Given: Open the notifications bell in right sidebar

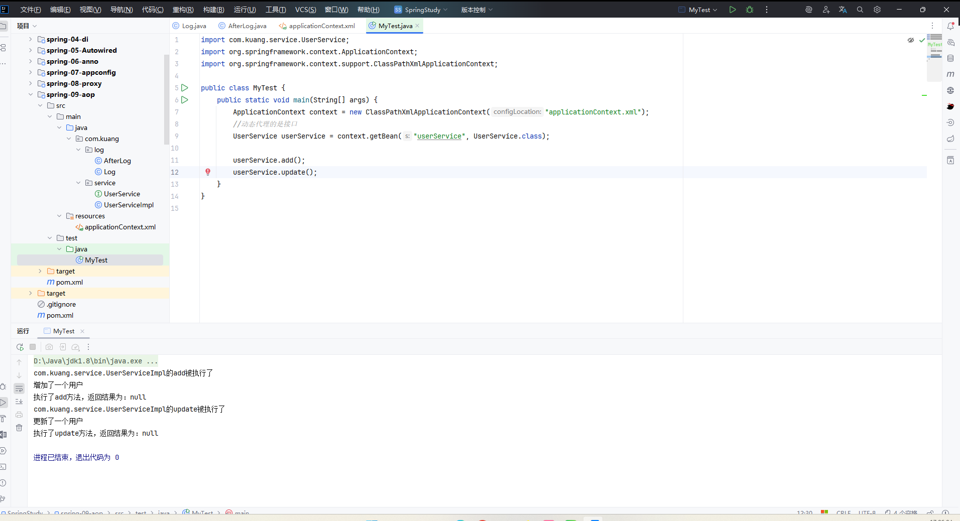Looking at the screenshot, I should pyautogui.click(x=950, y=26).
